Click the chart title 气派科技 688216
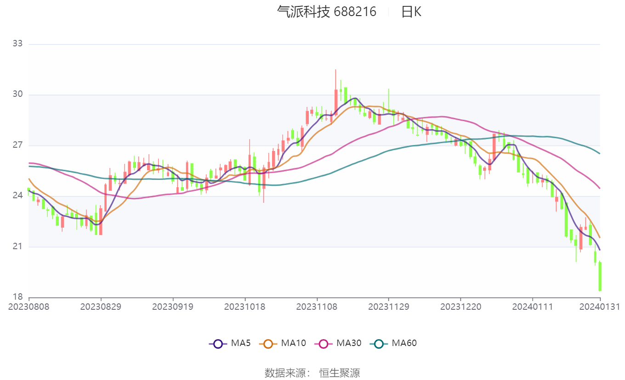625x380 pixels. pos(326,11)
